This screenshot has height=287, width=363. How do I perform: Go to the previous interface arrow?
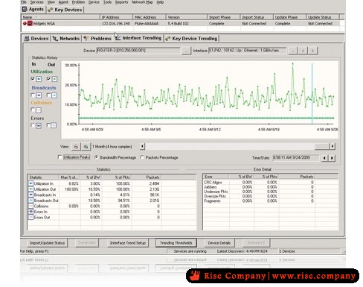(x=303, y=51)
